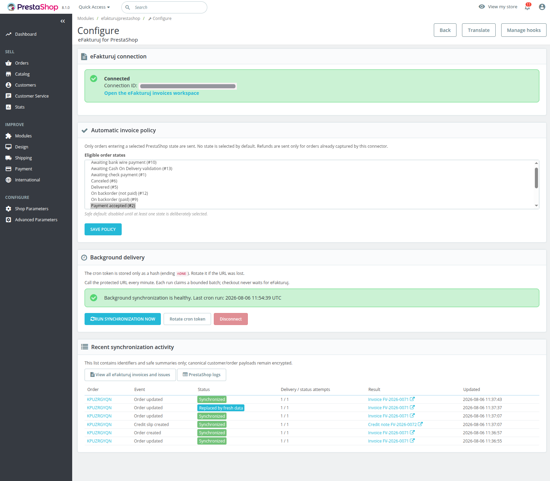The image size is (550, 481).
Task: Click the Manage hooks button
Action: pos(524,30)
